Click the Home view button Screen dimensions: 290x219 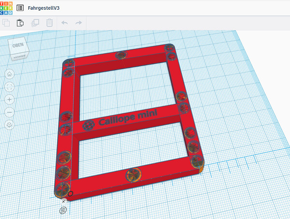click(x=10, y=74)
